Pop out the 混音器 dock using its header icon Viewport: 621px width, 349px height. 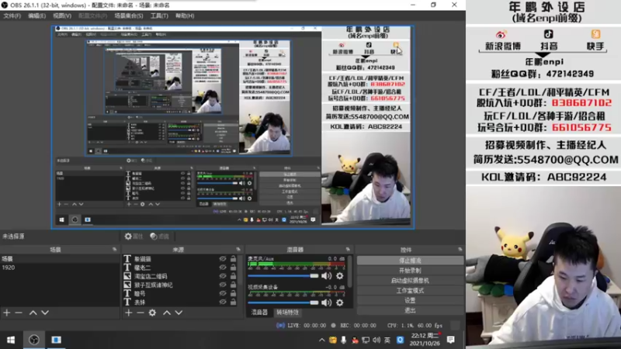[348, 249]
